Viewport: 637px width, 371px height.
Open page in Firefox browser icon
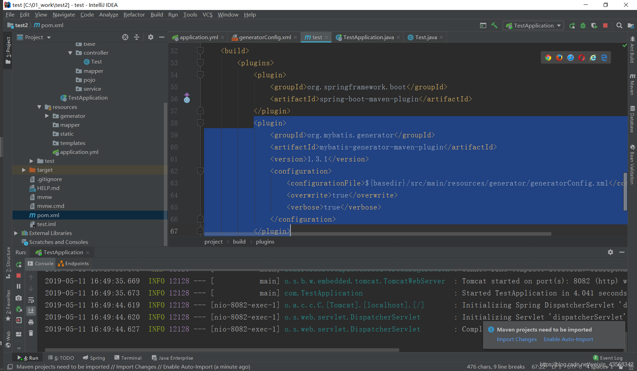click(x=559, y=58)
